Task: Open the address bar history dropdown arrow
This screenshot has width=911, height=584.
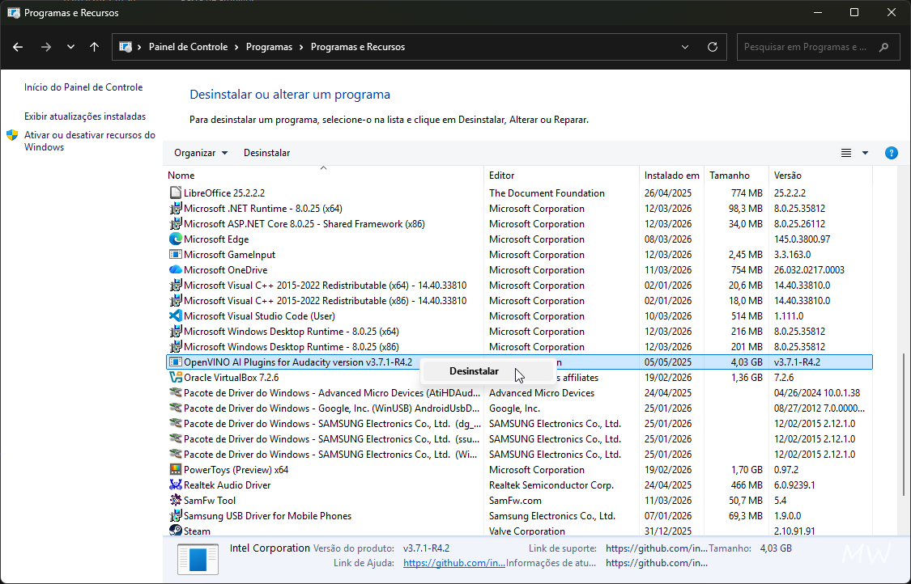Action: pos(684,47)
